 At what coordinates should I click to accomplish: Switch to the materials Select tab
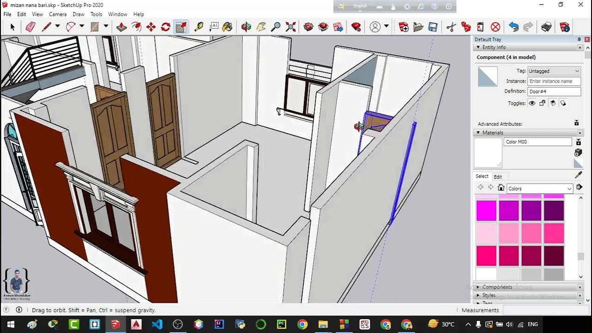(x=482, y=176)
